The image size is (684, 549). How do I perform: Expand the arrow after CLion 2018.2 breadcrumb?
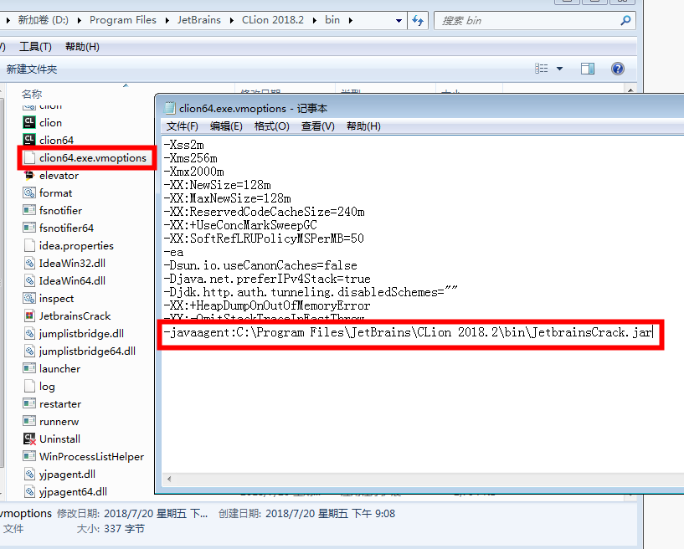click(x=315, y=20)
